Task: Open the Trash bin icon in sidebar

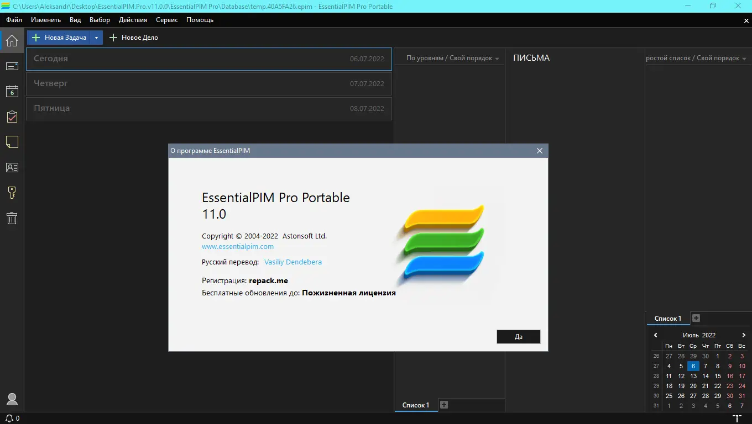Action: click(12, 218)
